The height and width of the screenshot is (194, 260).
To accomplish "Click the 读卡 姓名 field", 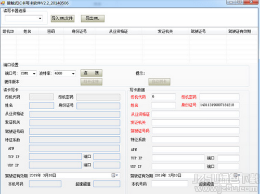I will (x=42, y=106).
